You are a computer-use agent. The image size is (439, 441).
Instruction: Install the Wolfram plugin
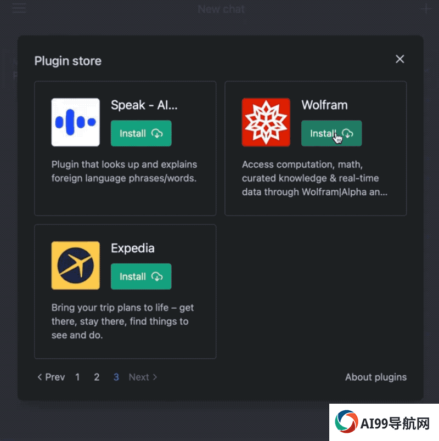[x=331, y=133]
